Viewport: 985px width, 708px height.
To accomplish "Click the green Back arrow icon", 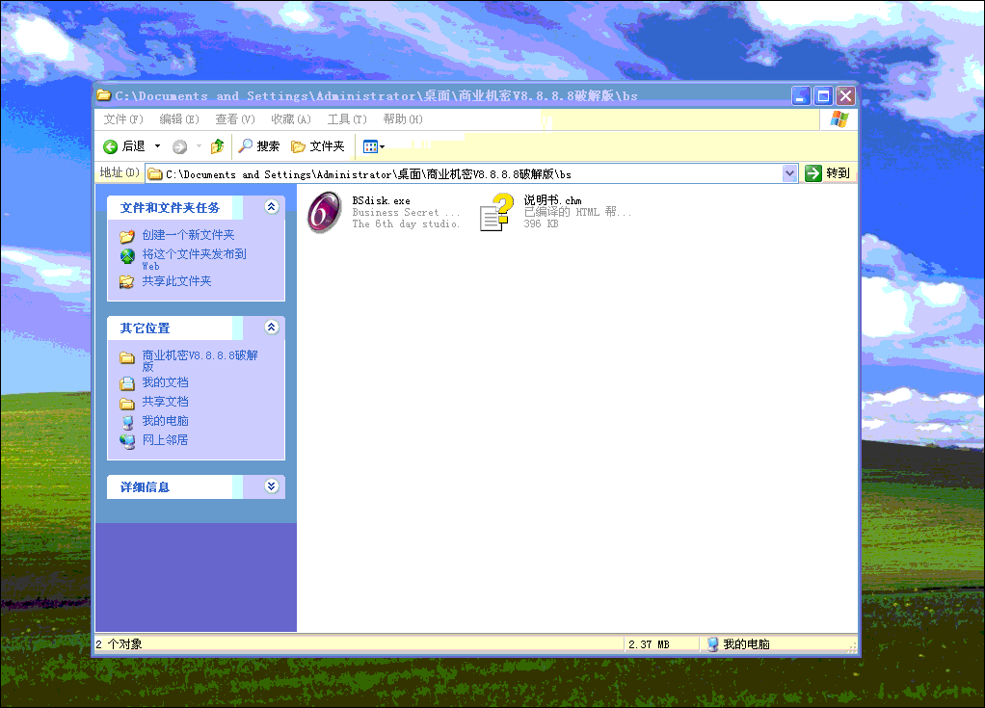I will click(x=111, y=146).
